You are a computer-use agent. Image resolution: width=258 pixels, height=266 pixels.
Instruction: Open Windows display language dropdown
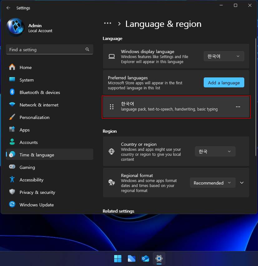point(224,56)
